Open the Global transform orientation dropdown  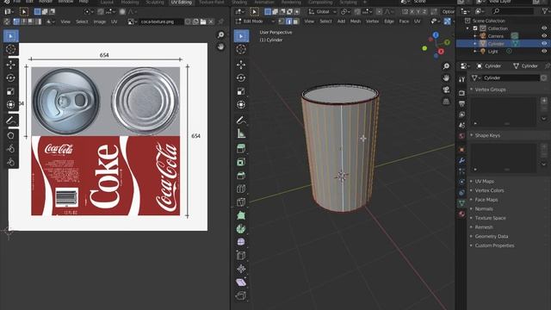322,12
